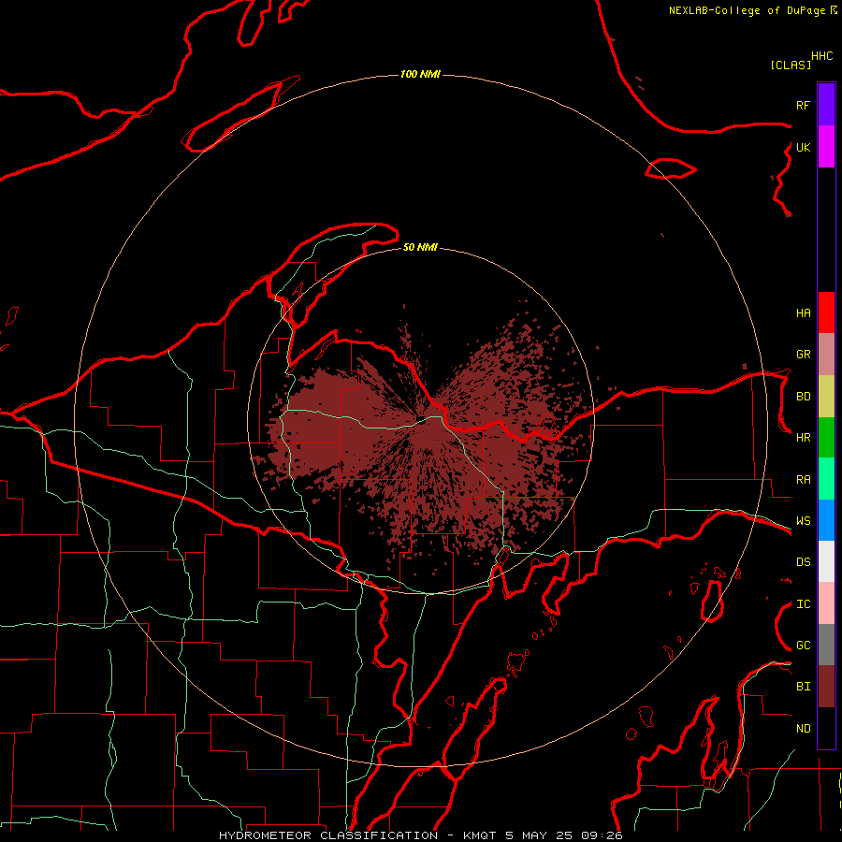Click the GC gray legend swatch
The image size is (842, 842).
pyautogui.click(x=826, y=645)
